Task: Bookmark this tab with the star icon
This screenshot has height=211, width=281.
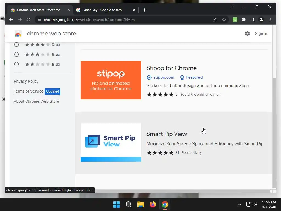Action: [224, 20]
